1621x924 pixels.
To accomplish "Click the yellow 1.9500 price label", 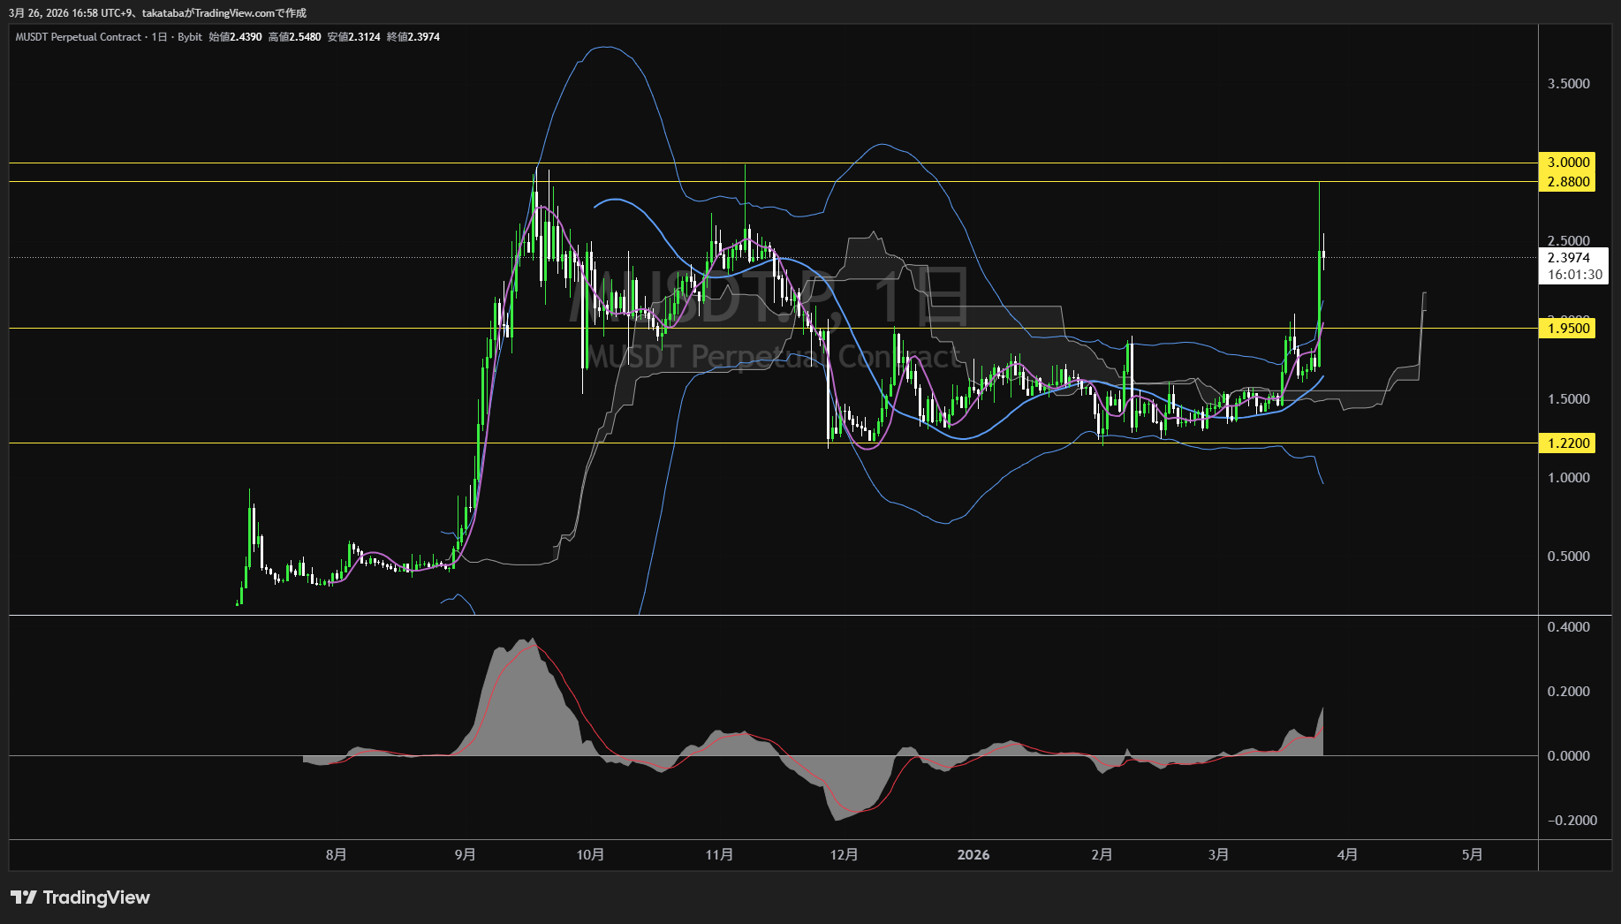I will pyautogui.click(x=1568, y=329).
